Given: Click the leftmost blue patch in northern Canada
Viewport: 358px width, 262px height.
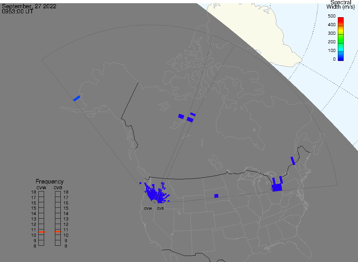Looking at the screenshot, I should (x=181, y=116).
